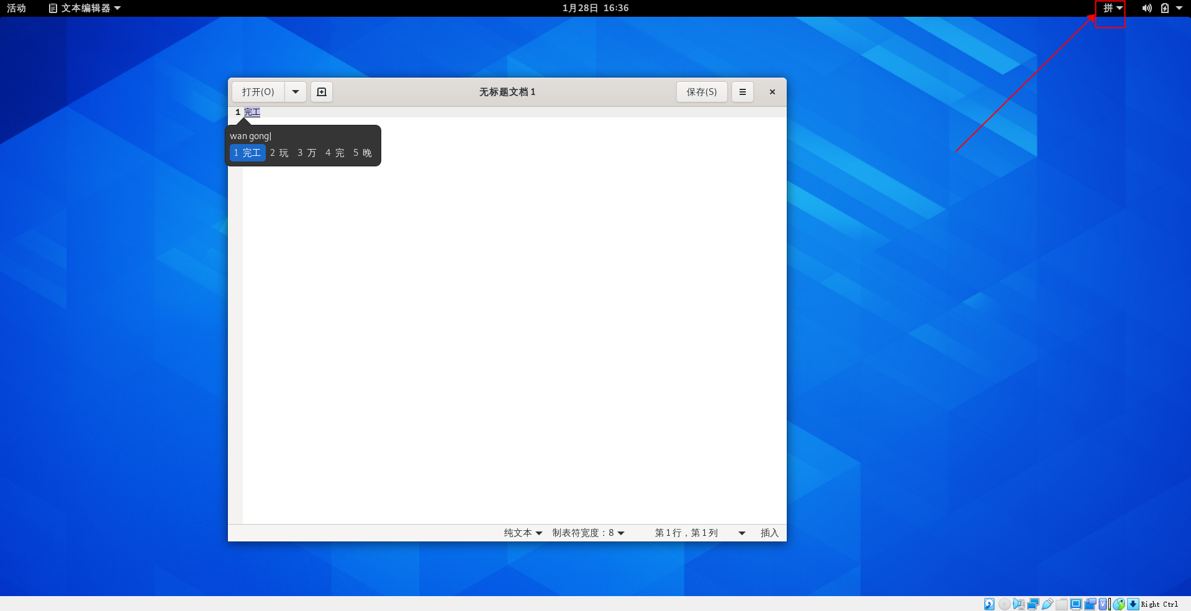The width and height of the screenshot is (1191, 611).
Task: Click the optical drive icon in VirtualBox status bar
Action: [1003, 604]
